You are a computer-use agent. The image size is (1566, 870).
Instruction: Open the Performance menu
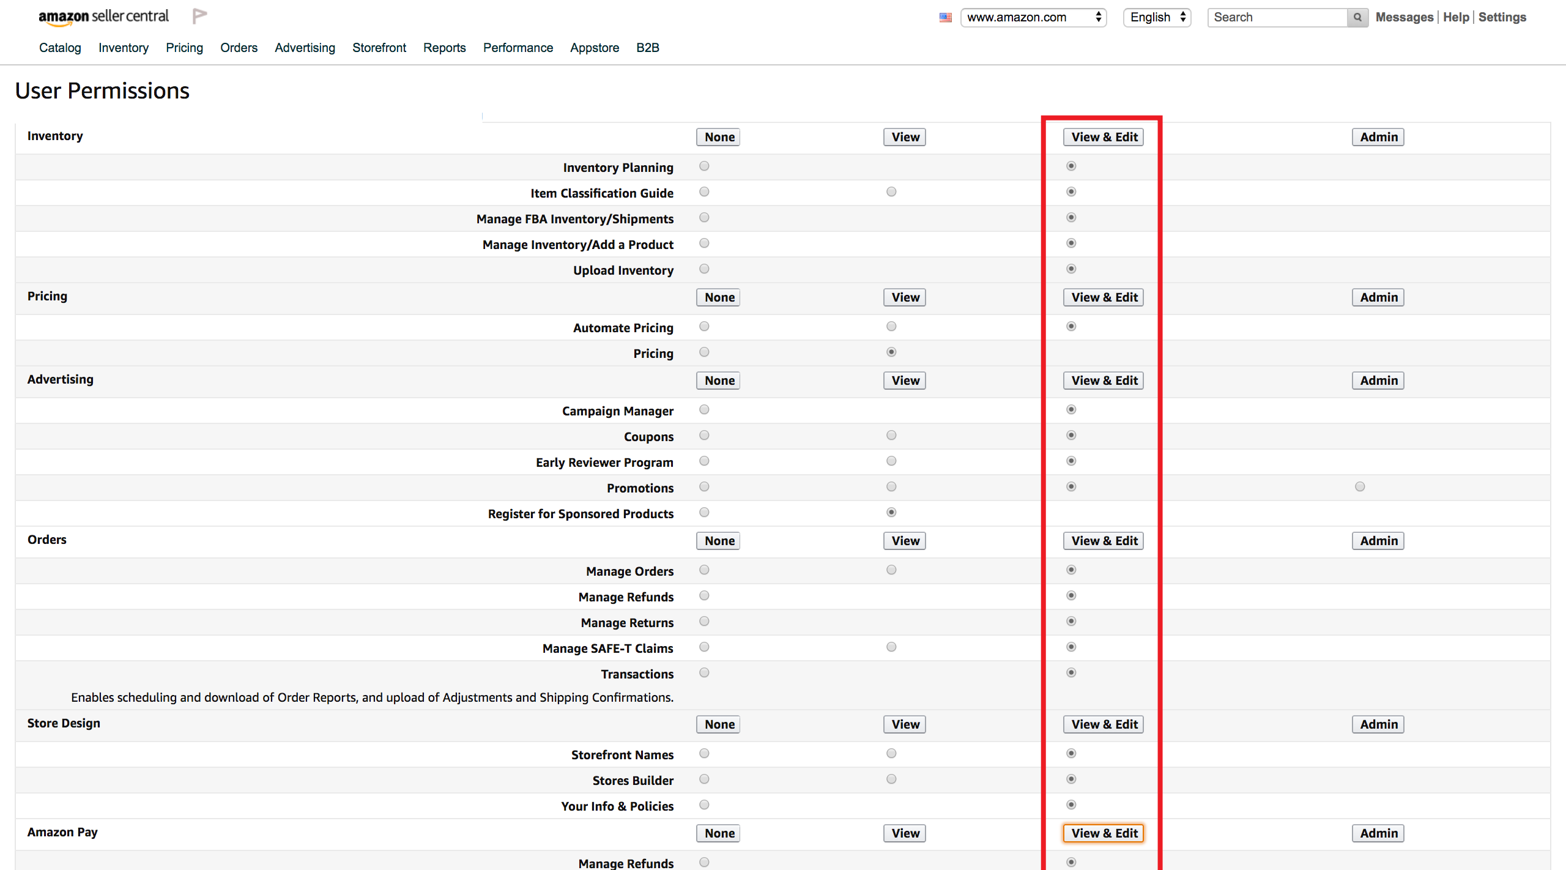(518, 48)
